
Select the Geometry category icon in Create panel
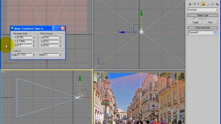click(x=190, y=4)
